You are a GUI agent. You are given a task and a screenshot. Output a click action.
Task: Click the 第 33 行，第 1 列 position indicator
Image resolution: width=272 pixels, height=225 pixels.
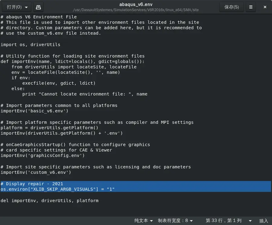pyautogui.click(x=224, y=220)
